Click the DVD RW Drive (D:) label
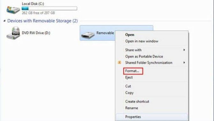 (36, 33)
